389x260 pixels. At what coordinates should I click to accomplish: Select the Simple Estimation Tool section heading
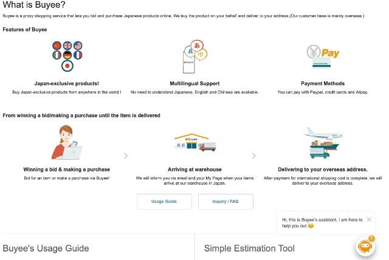249,248
